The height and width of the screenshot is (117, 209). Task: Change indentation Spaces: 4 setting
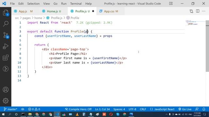point(119,109)
